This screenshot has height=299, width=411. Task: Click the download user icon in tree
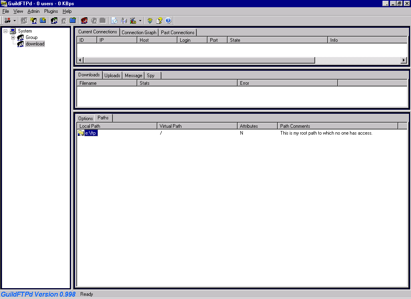point(20,44)
